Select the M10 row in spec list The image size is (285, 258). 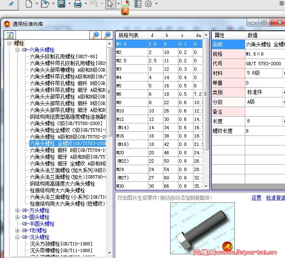pyautogui.click(x=159, y=111)
